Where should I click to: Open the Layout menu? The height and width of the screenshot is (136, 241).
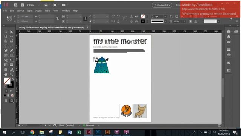point(20,11)
